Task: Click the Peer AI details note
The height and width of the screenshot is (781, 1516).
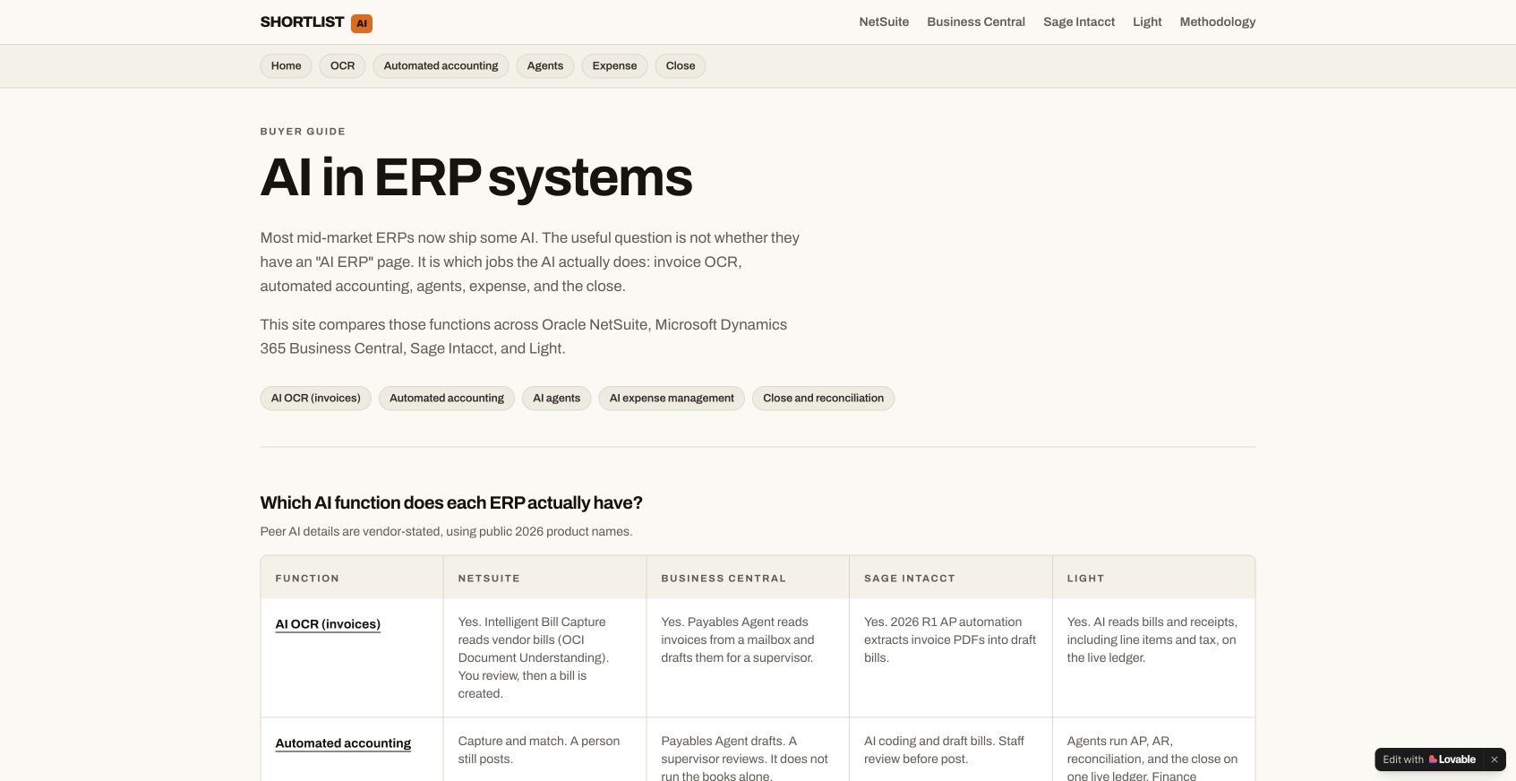Action: tap(446, 531)
